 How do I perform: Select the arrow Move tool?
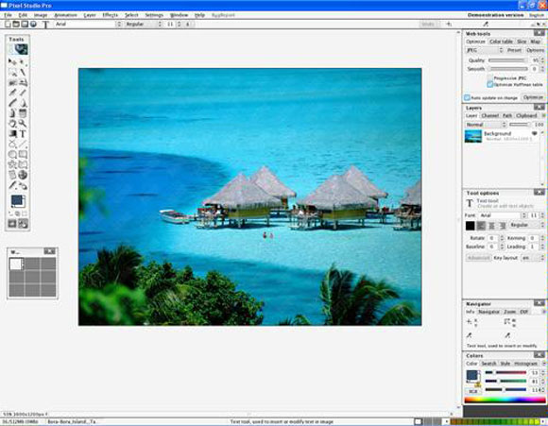tap(12, 62)
